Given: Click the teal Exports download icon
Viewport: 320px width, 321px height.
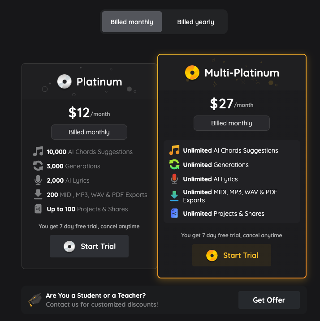Looking at the screenshot, I should [174, 196].
